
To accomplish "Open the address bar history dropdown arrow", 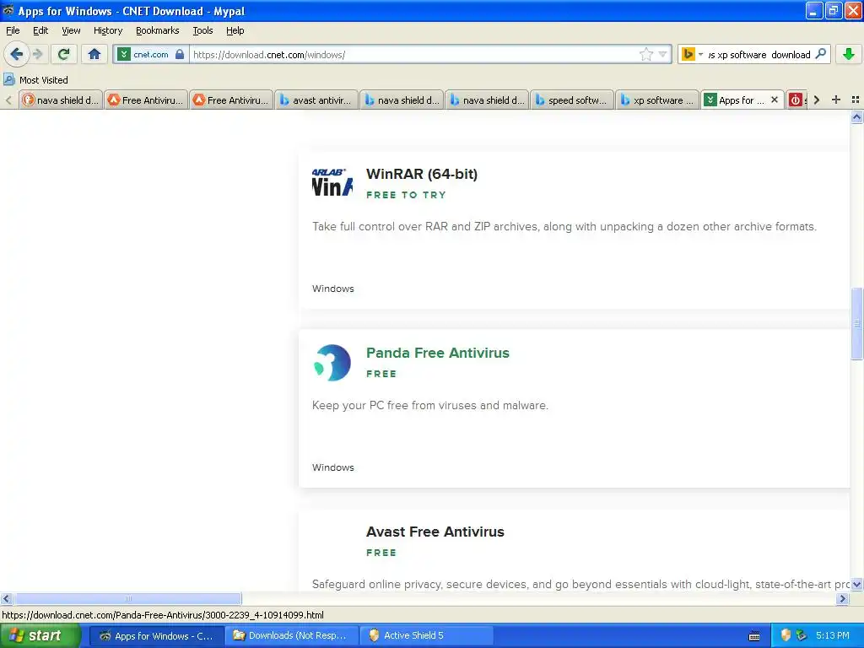I will [x=663, y=54].
